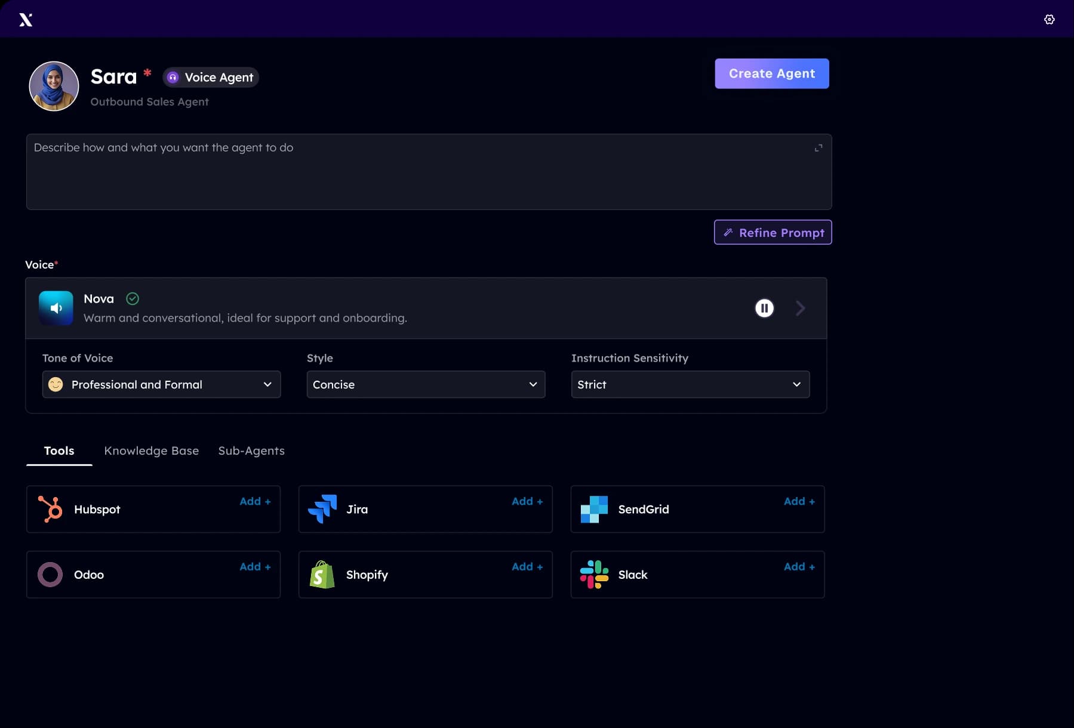This screenshot has height=728, width=1074.
Task: Click the SendGrid logo icon
Action: (594, 509)
